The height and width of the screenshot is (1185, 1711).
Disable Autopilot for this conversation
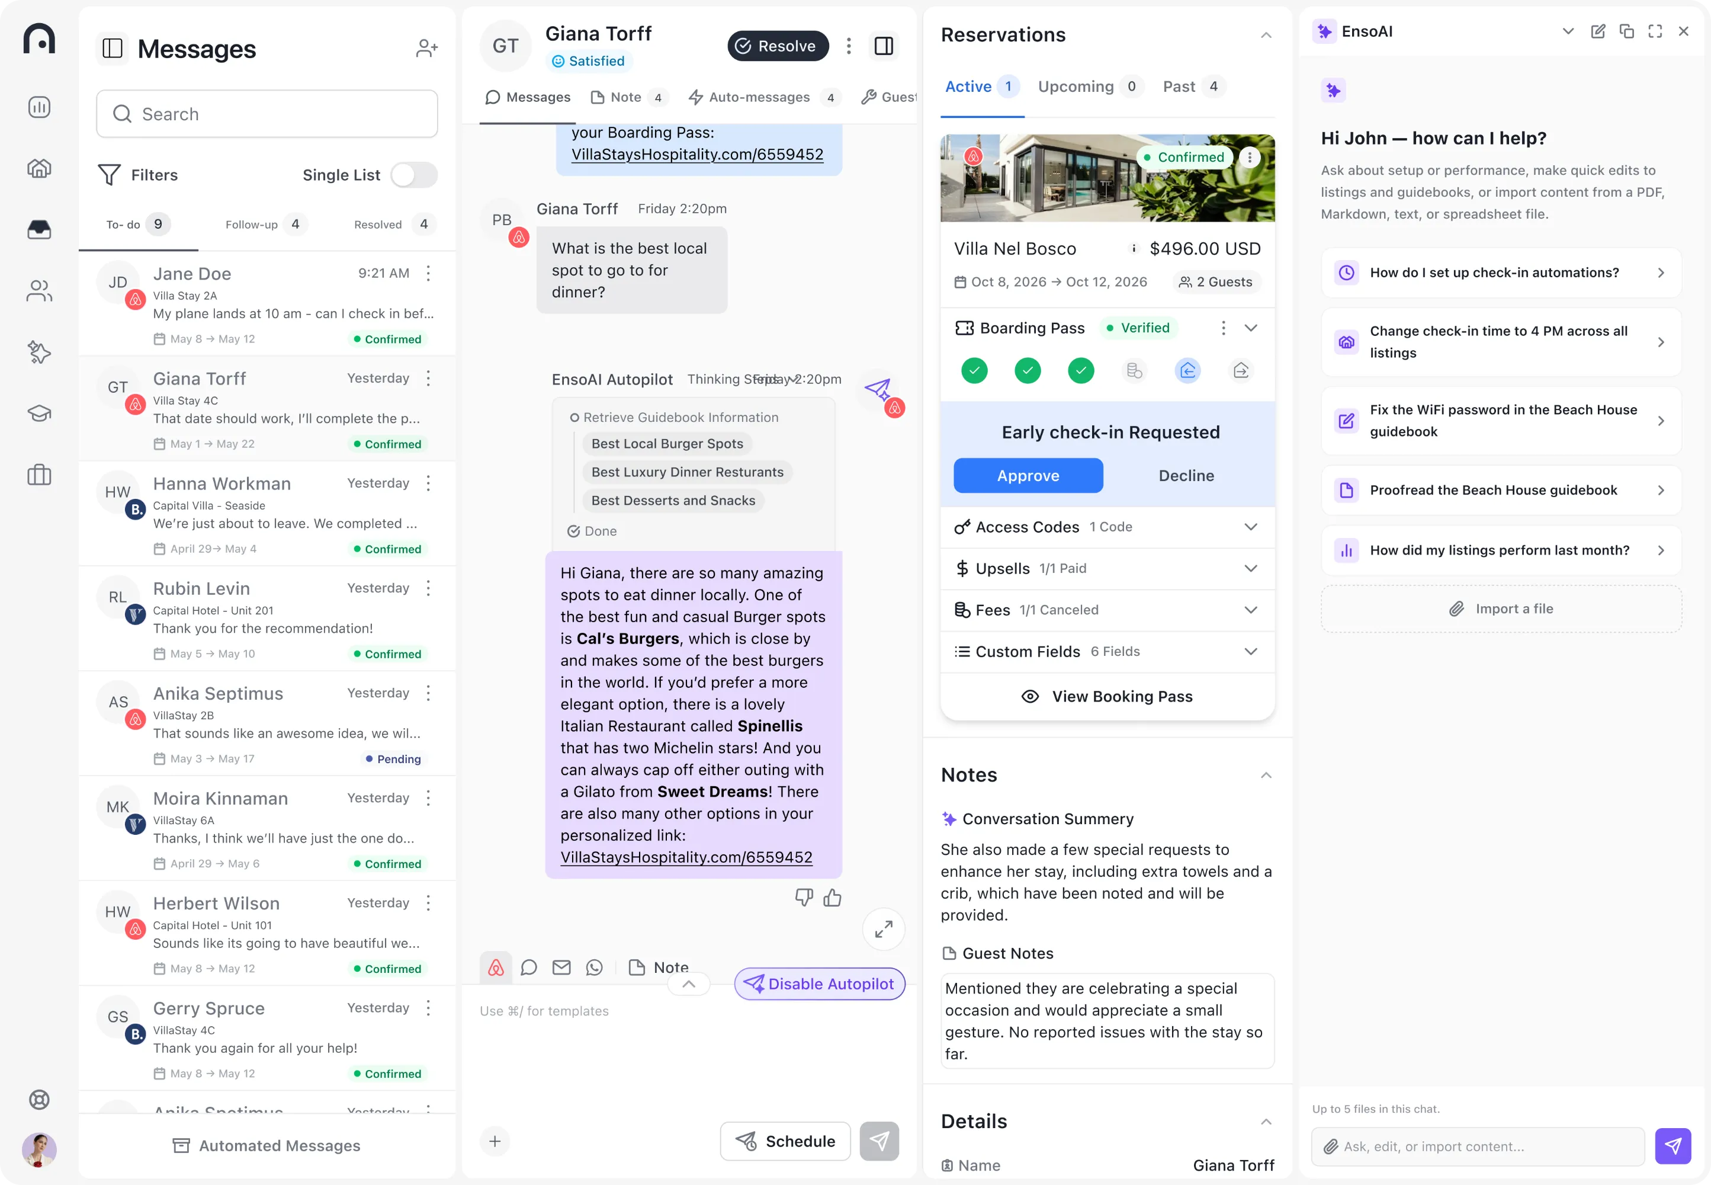(819, 984)
